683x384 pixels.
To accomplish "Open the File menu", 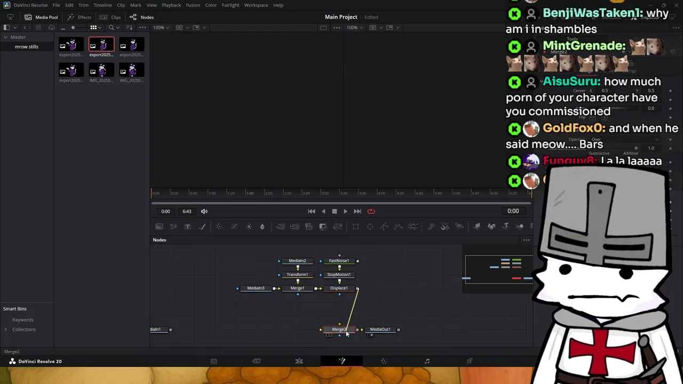I will coord(56,5).
